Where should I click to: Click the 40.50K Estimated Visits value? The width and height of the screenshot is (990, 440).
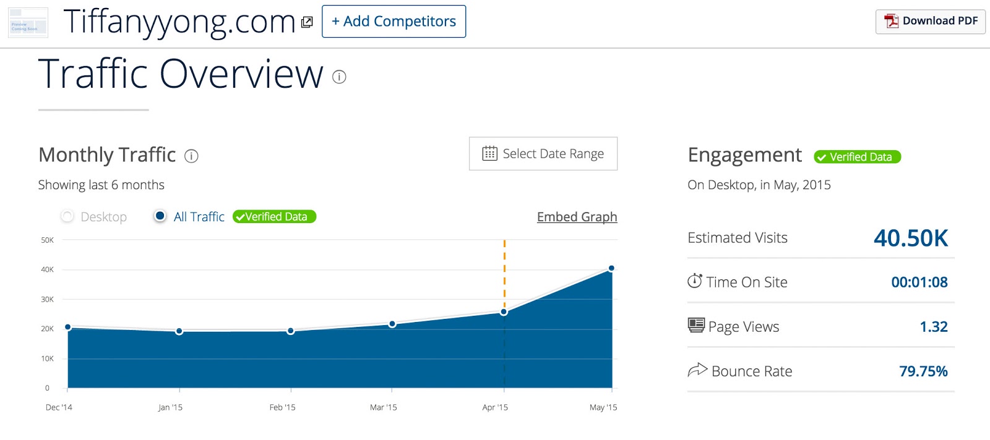coord(911,238)
